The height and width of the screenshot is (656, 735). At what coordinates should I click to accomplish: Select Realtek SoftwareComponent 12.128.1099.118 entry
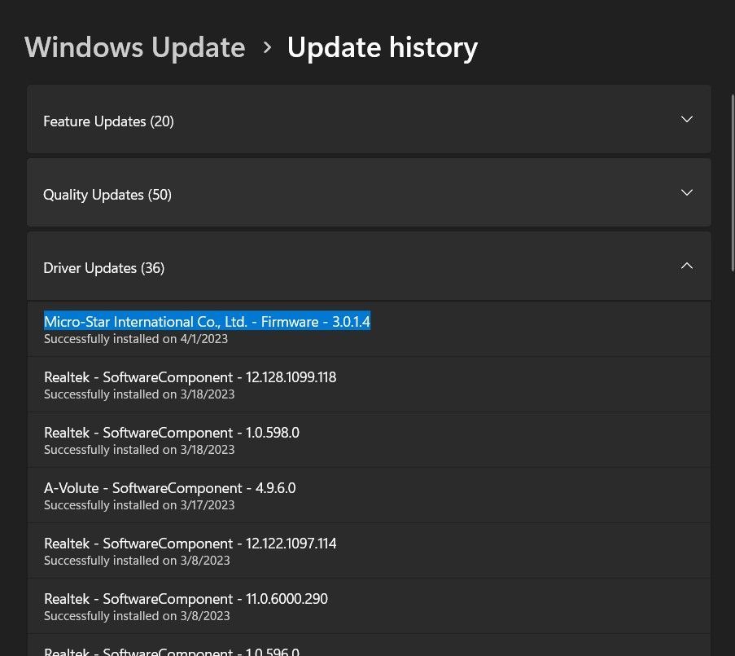[x=369, y=385]
